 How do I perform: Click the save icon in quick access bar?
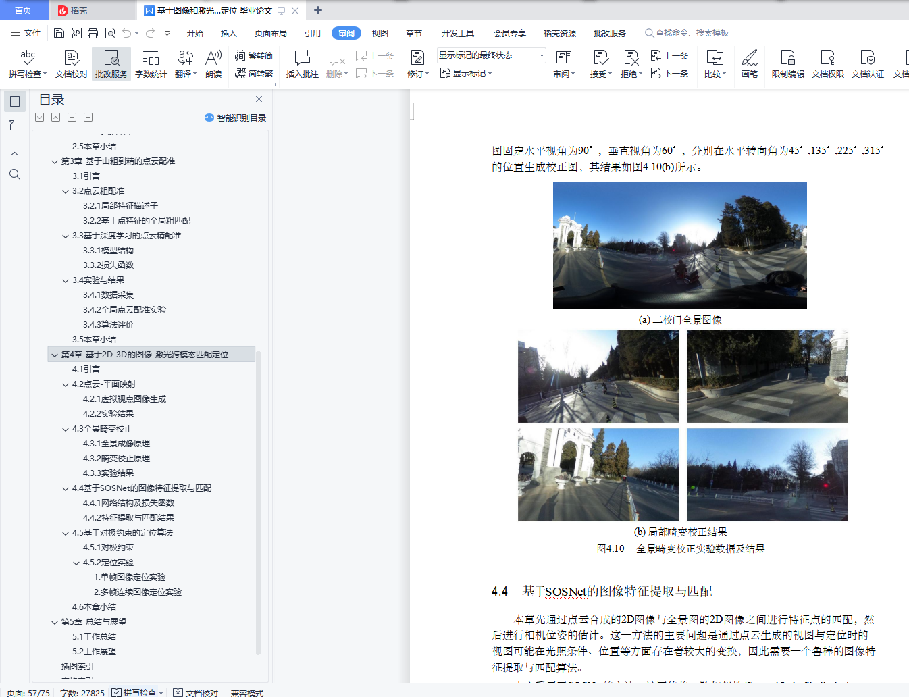click(x=59, y=33)
